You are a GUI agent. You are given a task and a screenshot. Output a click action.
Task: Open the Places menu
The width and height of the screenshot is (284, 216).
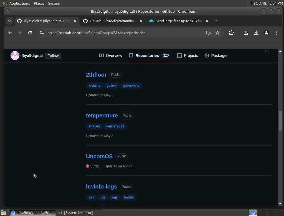point(39,3)
